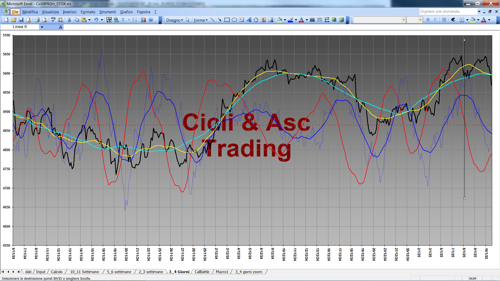
Task: Print the chart using printer icon
Action: [37, 20]
